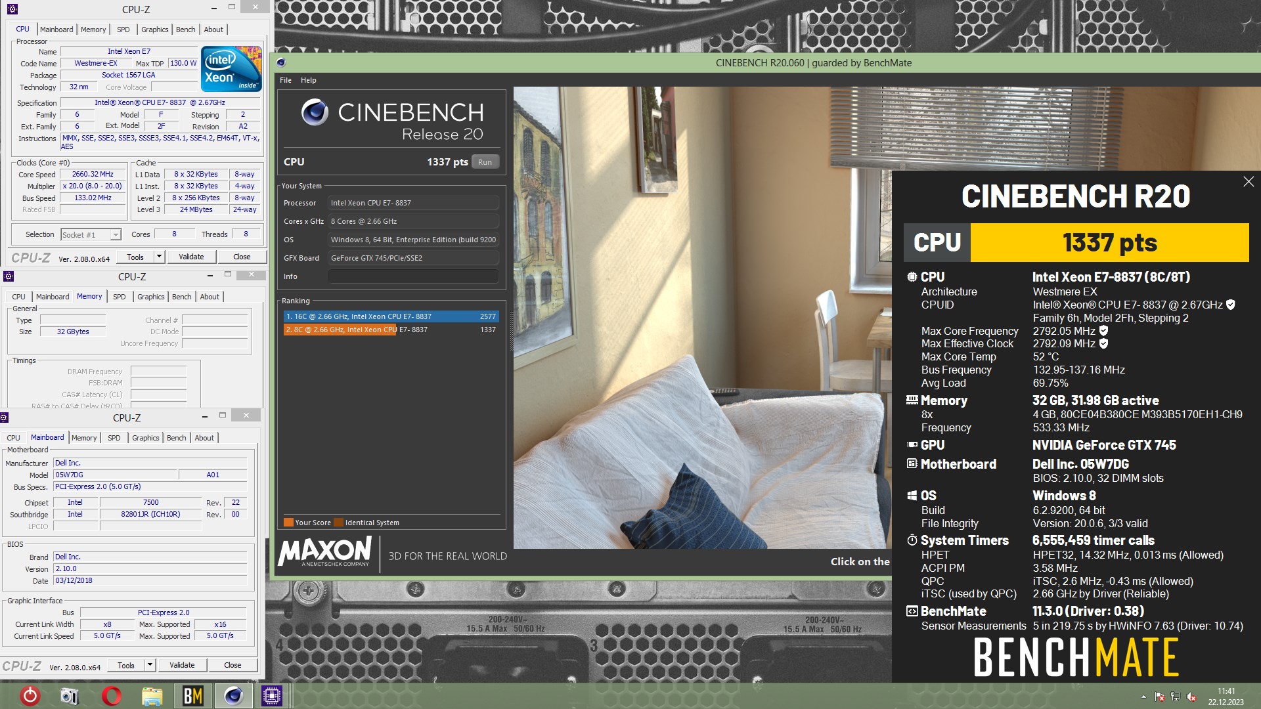The height and width of the screenshot is (709, 1261).
Task: Click the Code Name Westmere-EX value
Action: [96, 64]
